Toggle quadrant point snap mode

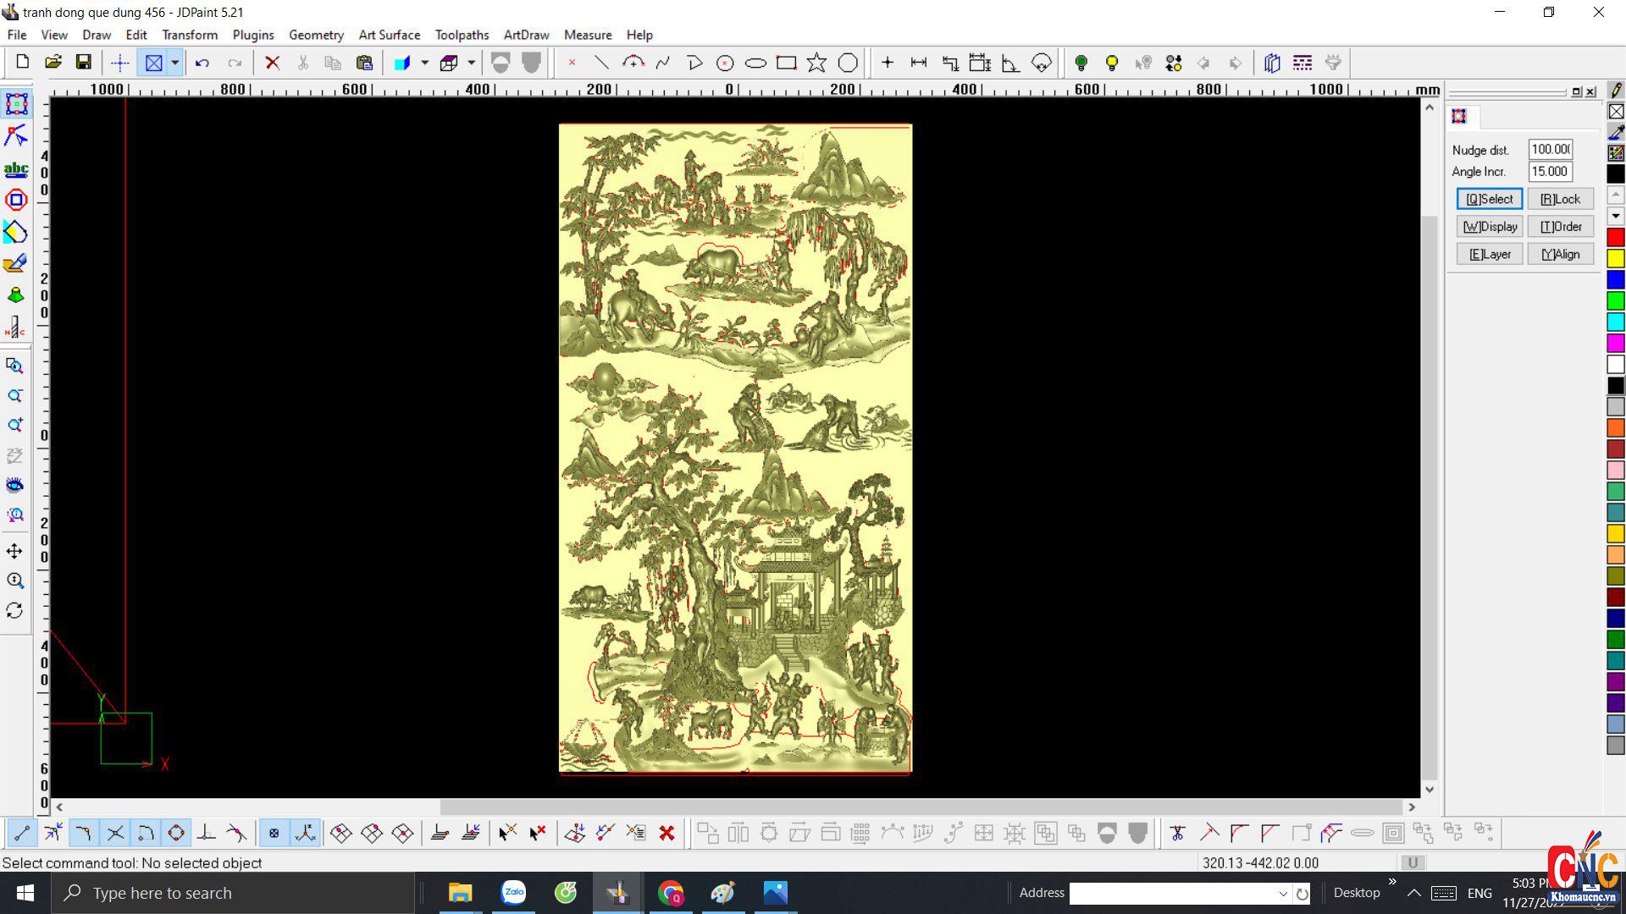point(176,834)
